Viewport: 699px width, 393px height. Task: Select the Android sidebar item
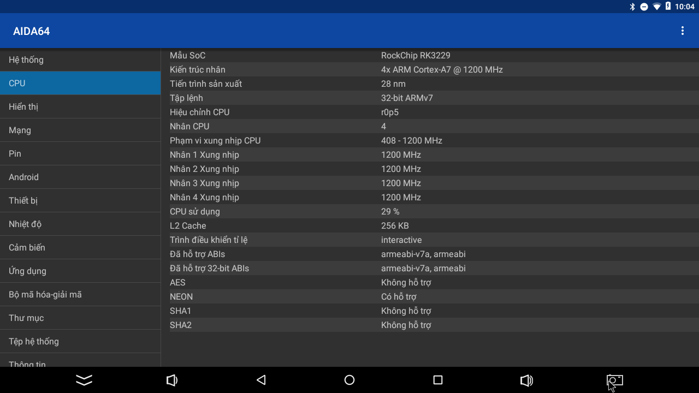tap(80, 177)
